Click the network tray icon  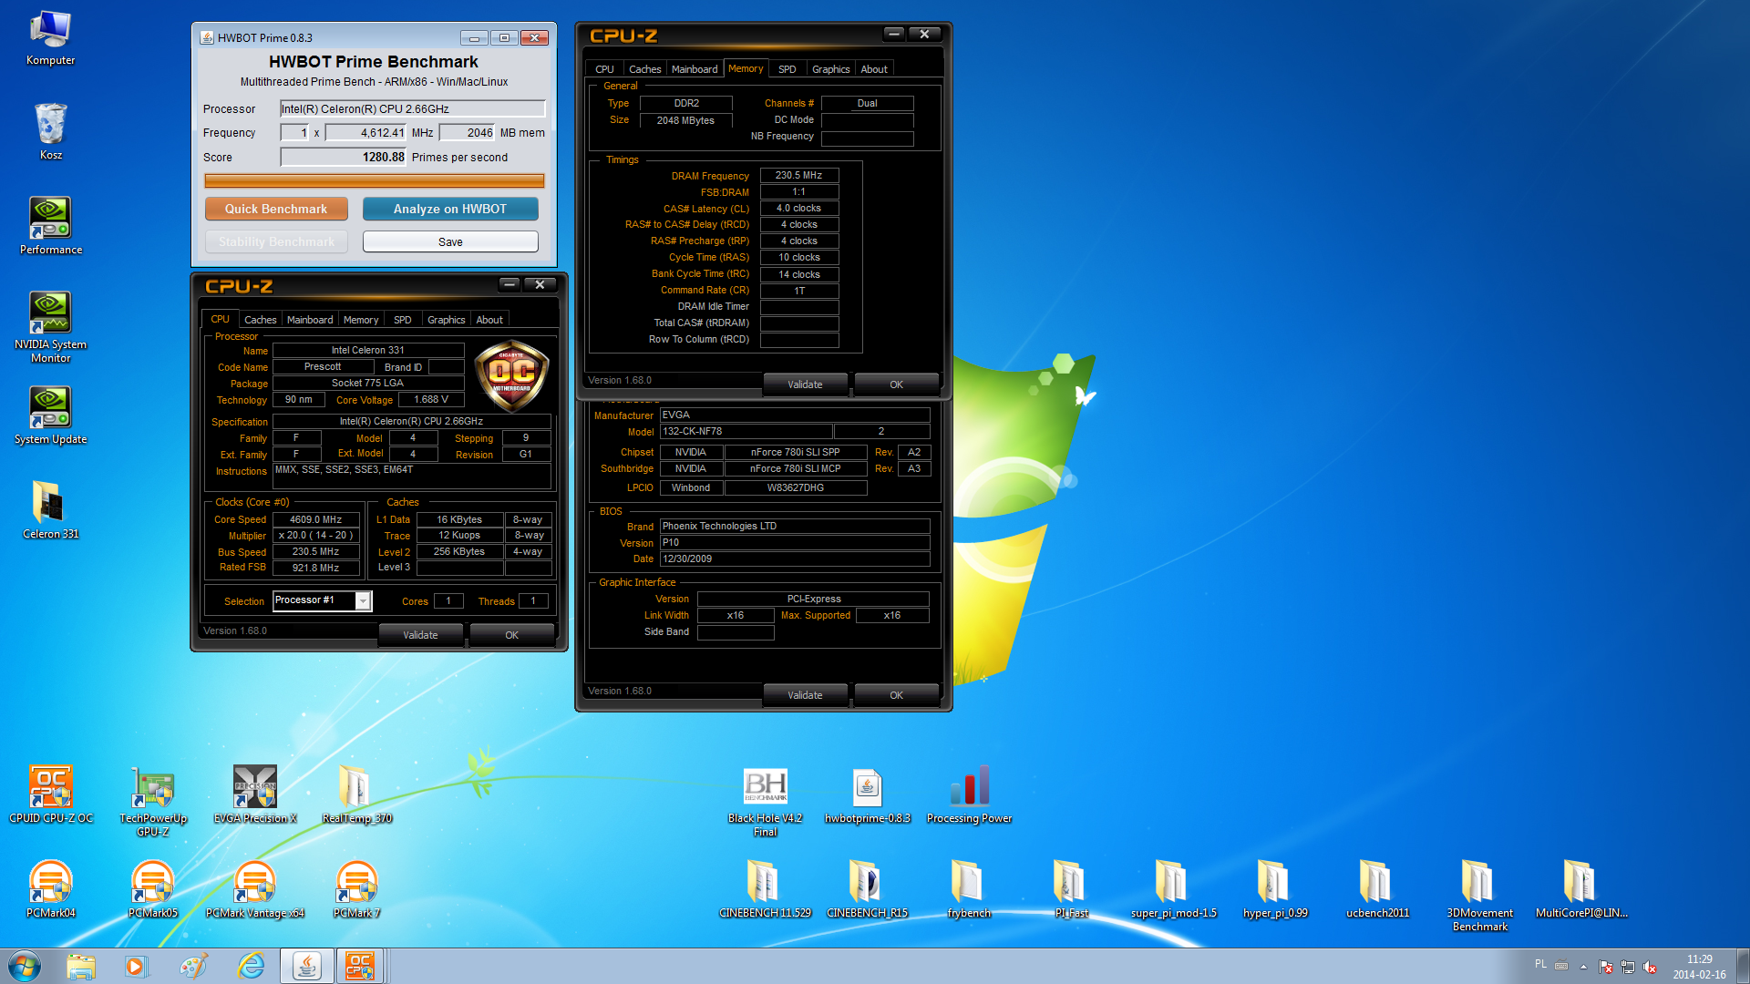[1628, 967]
